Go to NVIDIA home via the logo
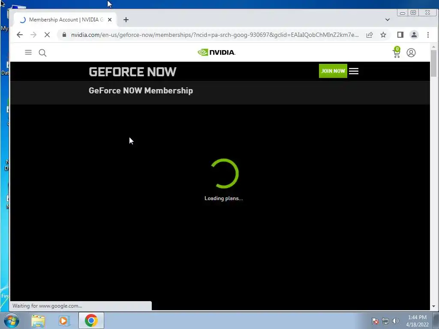 (x=216, y=52)
